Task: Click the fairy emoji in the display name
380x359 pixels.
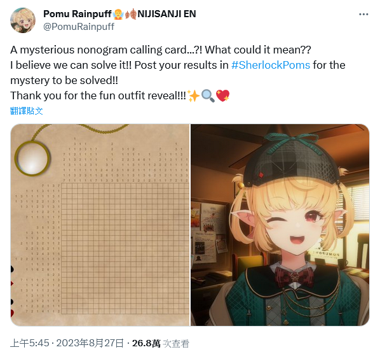Action: pos(118,14)
